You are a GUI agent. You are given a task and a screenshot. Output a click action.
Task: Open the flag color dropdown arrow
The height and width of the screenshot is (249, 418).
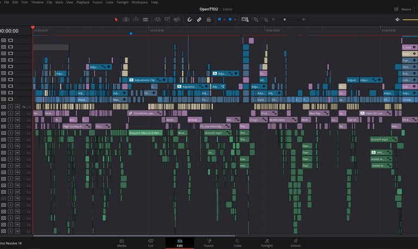pos(224,20)
